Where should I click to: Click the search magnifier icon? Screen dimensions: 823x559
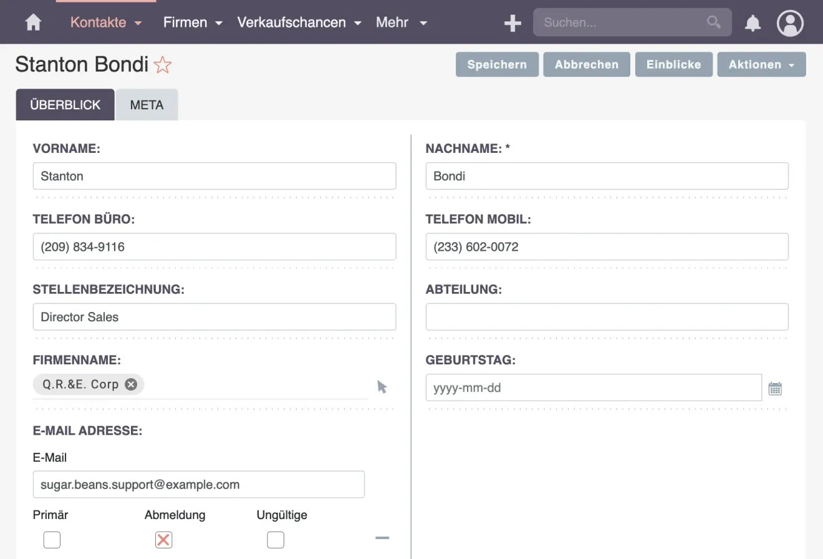point(714,22)
